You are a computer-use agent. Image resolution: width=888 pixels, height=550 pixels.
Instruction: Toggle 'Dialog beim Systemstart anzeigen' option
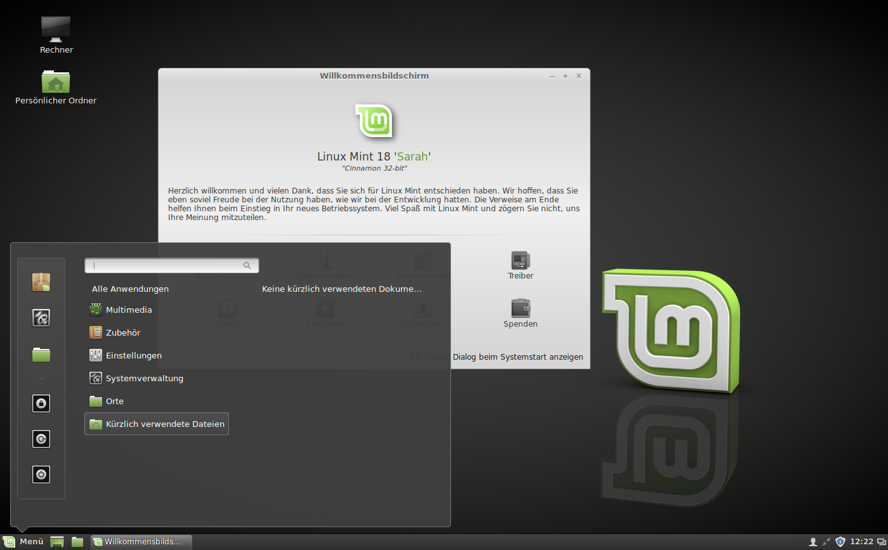tap(415, 357)
